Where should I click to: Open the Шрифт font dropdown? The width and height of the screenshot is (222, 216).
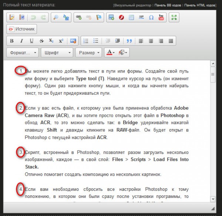[x=57, y=53]
